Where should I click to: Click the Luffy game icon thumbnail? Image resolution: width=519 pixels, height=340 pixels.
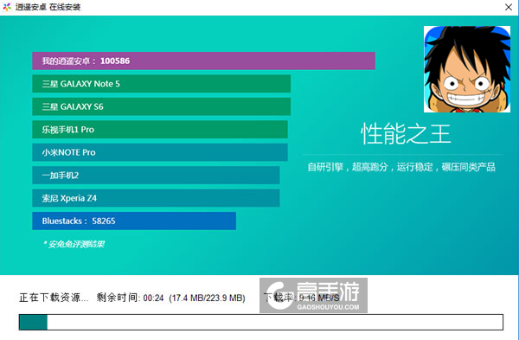(x=467, y=69)
